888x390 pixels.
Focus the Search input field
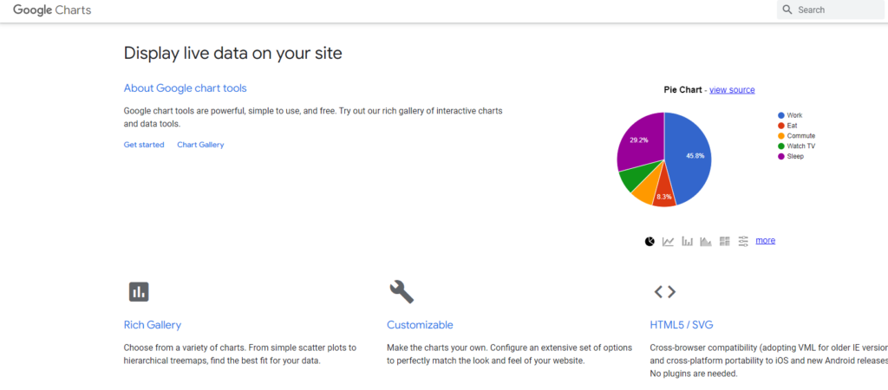[836, 10]
